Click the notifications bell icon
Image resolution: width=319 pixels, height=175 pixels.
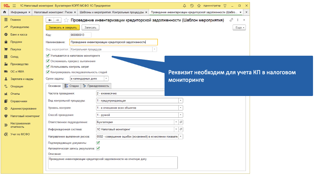point(184,6)
